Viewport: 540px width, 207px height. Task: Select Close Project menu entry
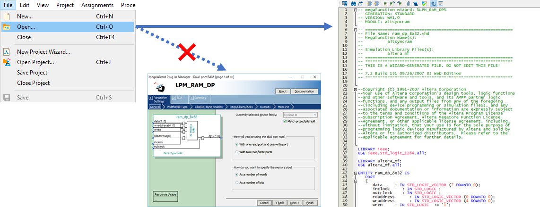[68, 83]
